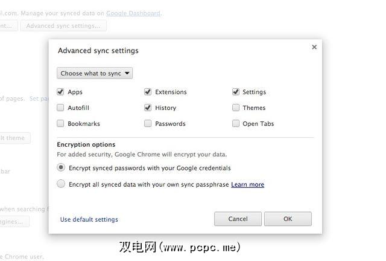Click Use default settings link
Viewport: 386px width, 261px height.
tap(89, 219)
